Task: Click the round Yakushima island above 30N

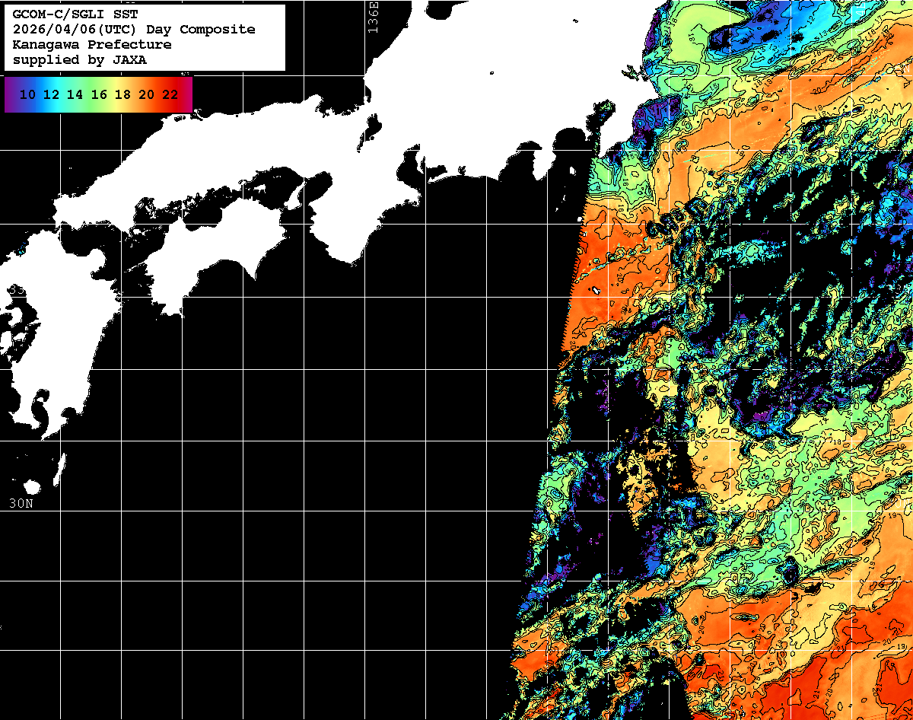Action: 32,487
